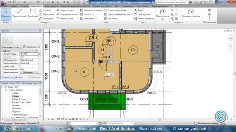Open Найти/Заменить tool
Viewport: 236px width, 132px height.
(x=144, y=18)
